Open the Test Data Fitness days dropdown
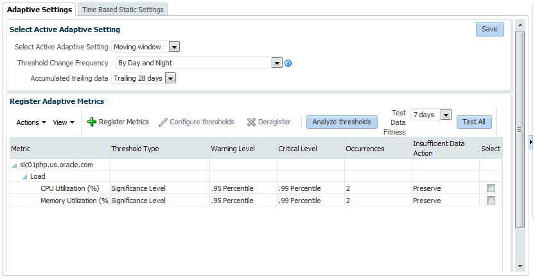Image resolution: width=535 pixels, height=280 pixels. (446, 115)
